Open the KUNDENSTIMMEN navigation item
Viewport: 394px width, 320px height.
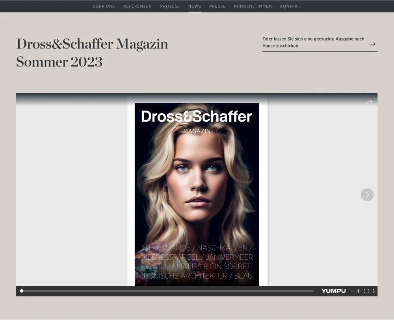[x=253, y=6]
